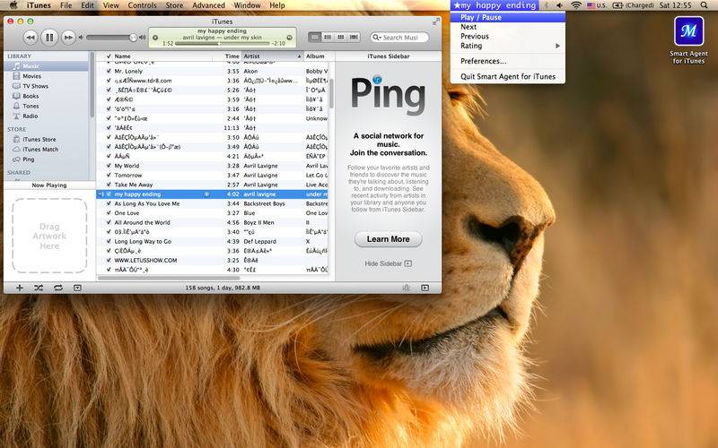Click the round icon right of the song display

(x=289, y=38)
